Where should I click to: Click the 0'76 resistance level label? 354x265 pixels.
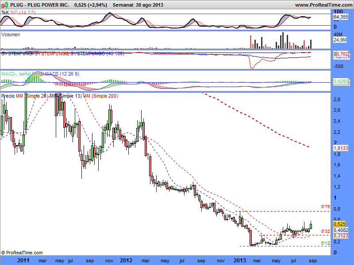325,207
